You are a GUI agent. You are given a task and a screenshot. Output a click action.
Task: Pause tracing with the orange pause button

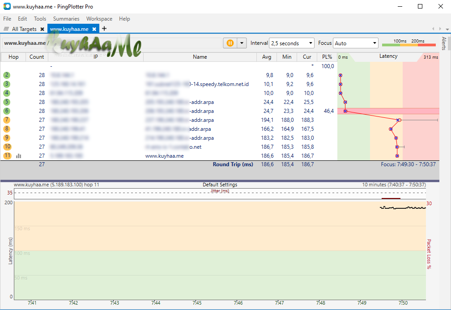(x=230, y=43)
